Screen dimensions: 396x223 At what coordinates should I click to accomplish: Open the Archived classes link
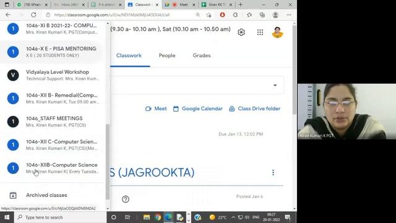pyautogui.click(x=46, y=195)
